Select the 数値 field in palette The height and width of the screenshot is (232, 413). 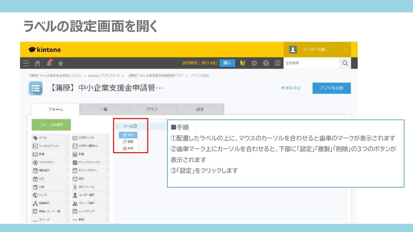tap(50, 154)
